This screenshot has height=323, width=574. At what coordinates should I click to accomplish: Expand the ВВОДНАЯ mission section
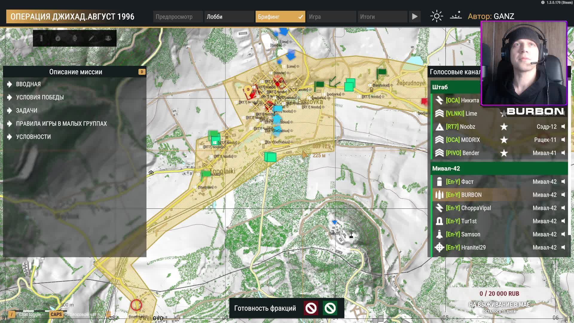[x=28, y=84]
